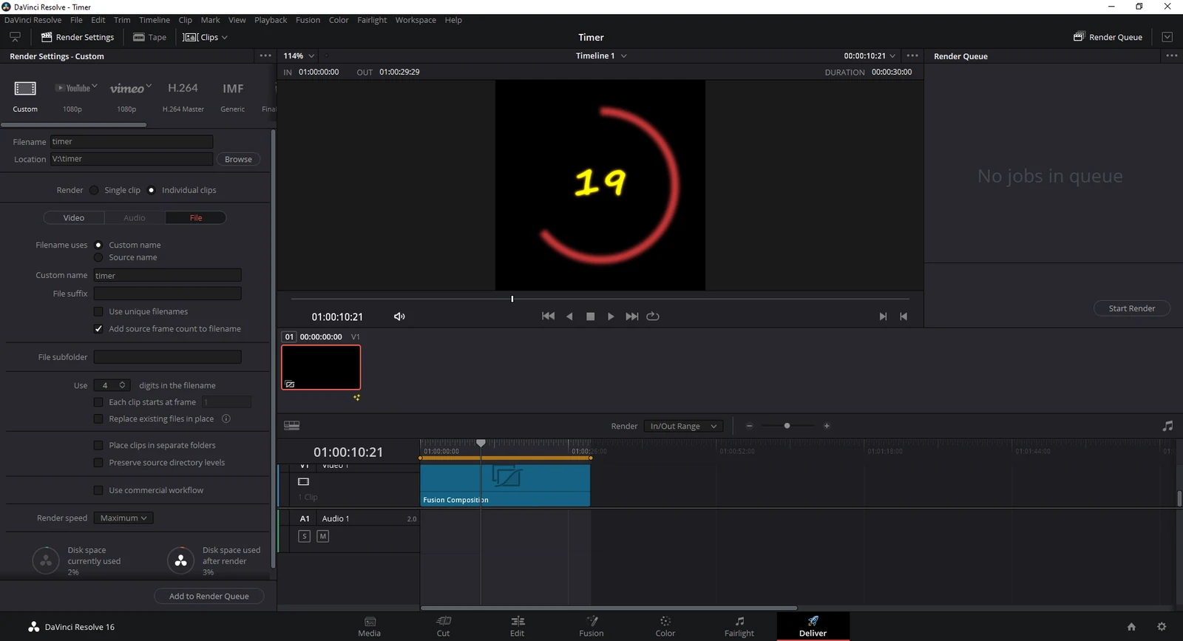The height and width of the screenshot is (641, 1183).
Task: Select the Custom render preset icon
Action: click(25, 89)
